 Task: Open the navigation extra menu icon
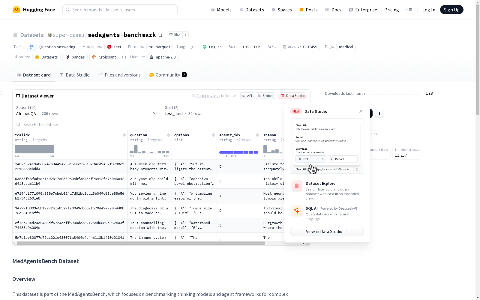(x=409, y=10)
